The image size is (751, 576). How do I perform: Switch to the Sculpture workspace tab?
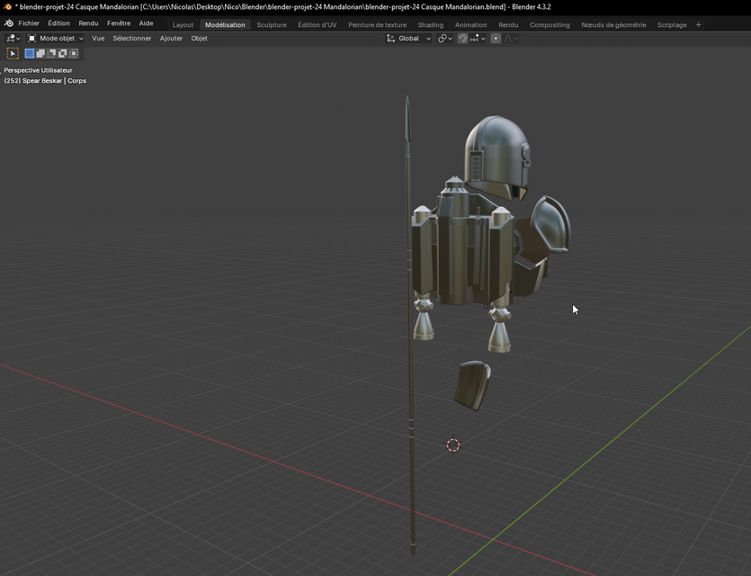pyautogui.click(x=272, y=24)
